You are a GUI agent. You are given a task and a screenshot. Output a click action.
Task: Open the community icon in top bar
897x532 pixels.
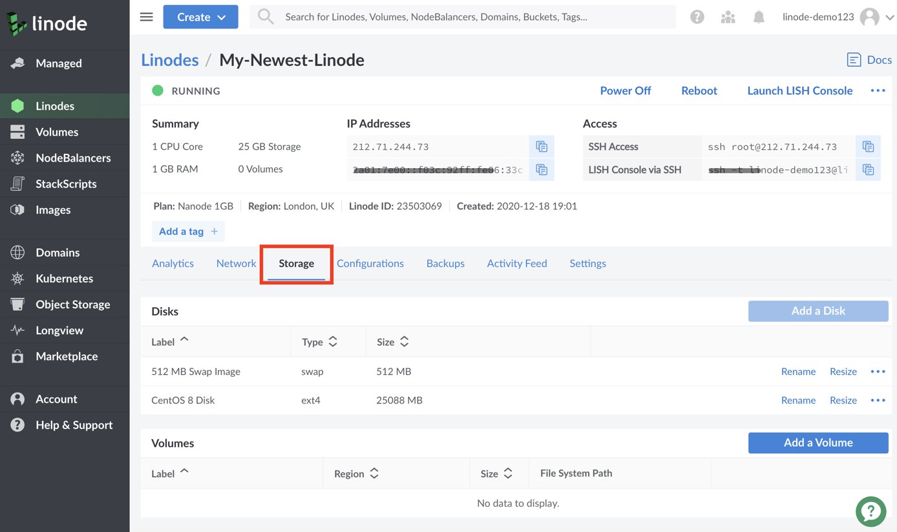[x=728, y=17]
